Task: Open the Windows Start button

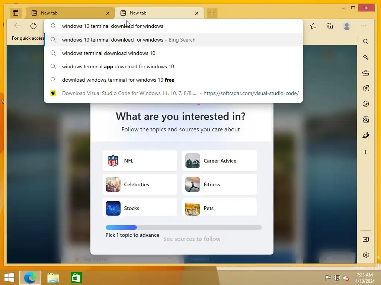Action: 9,278
